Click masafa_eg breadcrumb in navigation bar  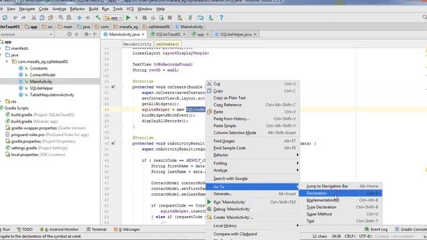(126, 27)
